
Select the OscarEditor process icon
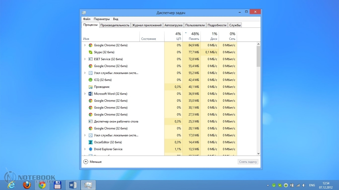pyautogui.click(x=91, y=142)
